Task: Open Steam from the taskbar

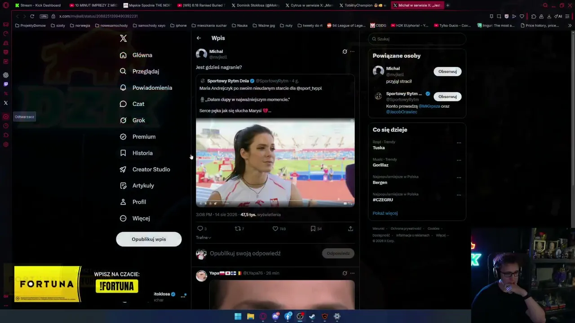Action: coord(312,316)
